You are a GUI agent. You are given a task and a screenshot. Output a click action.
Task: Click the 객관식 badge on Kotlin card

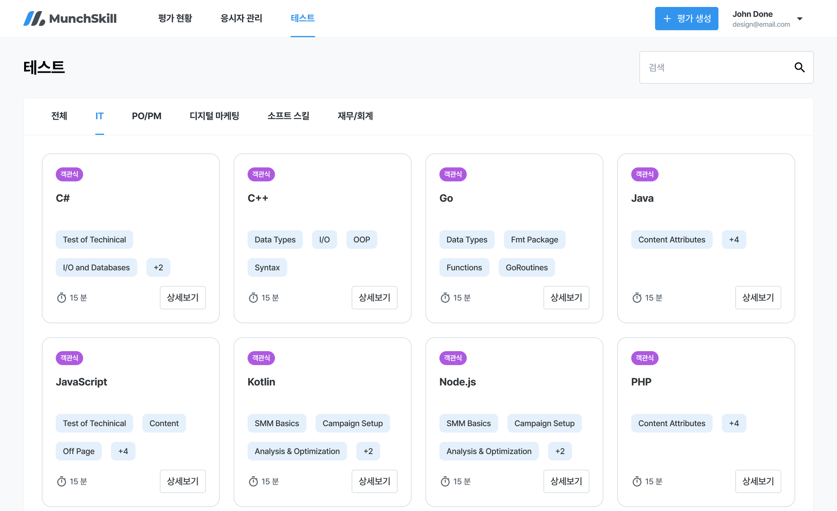click(x=261, y=358)
